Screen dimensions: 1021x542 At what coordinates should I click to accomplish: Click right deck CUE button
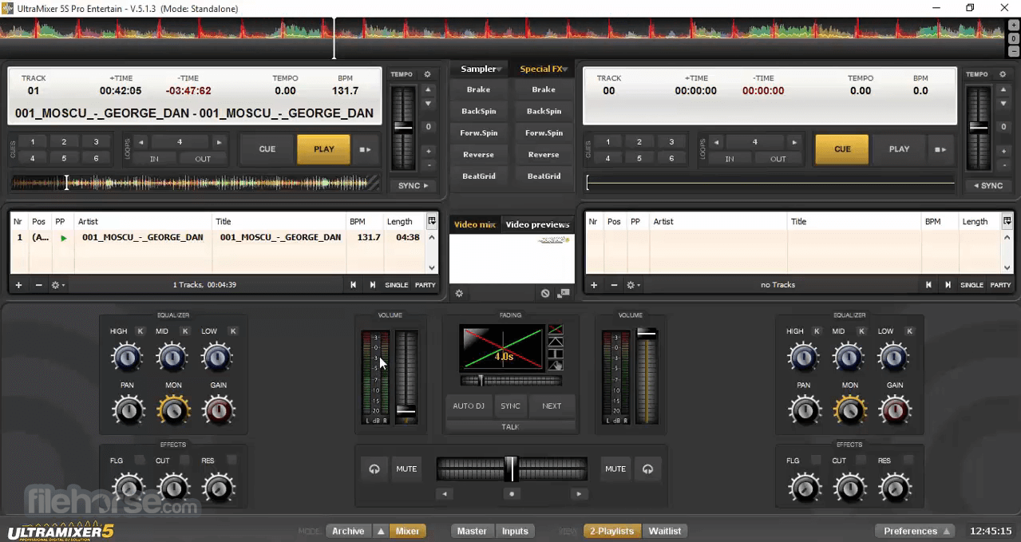tap(842, 149)
